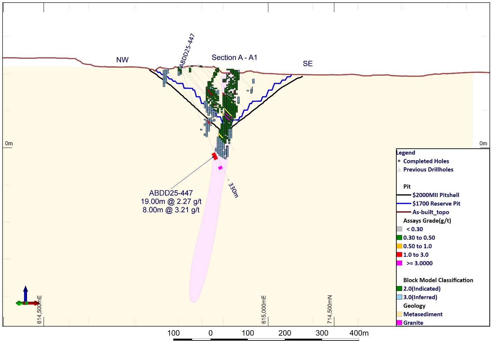Click the light blue 3.0(Inferred) swatch
Image resolution: width=492 pixels, height=341 pixels.
coord(399,297)
